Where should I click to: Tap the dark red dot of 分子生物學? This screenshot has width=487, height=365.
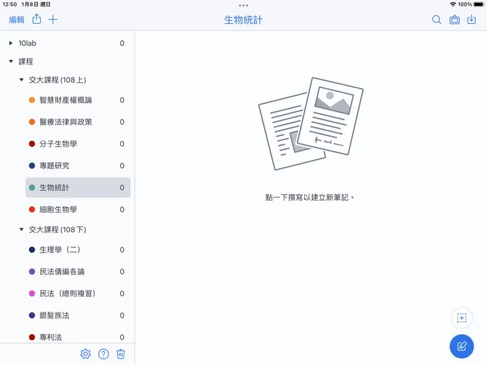pos(32,144)
